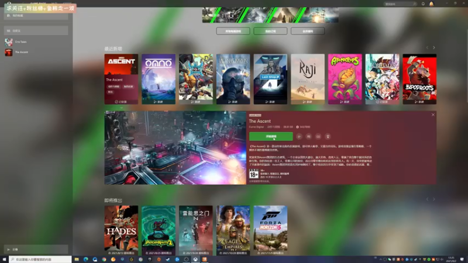Select the Cris Tales game tile
Screen dimensions: 468x263
383,79
